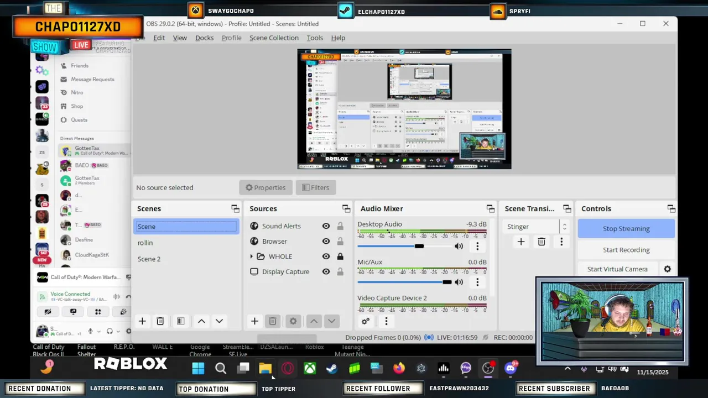Remove transition using trash icon
Screen dimensions: 708x398
click(542, 242)
